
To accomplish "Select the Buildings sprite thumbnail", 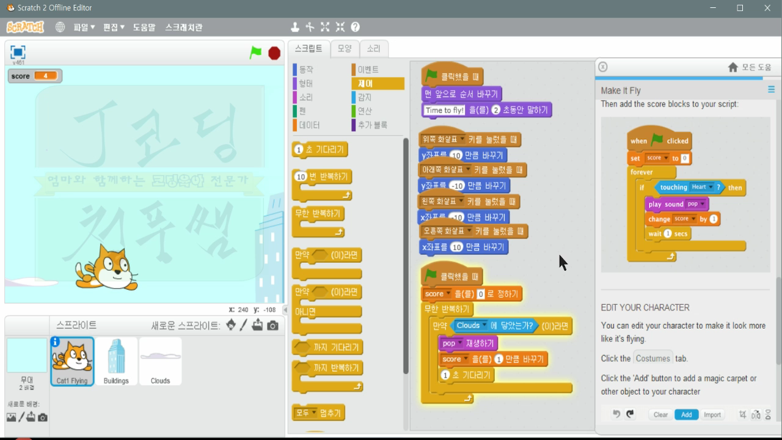I will pyautogui.click(x=116, y=362).
